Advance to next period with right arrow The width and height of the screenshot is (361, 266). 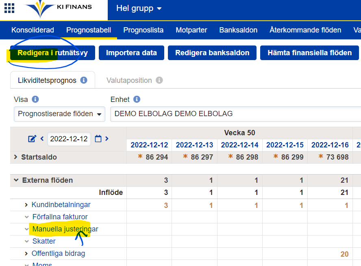click(x=107, y=139)
